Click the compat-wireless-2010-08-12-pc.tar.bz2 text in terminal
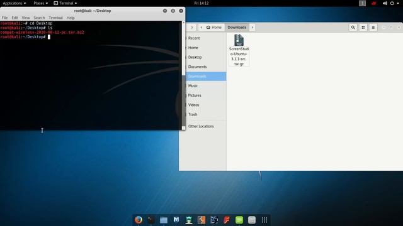This screenshot has height=226, width=403. pos(42,32)
